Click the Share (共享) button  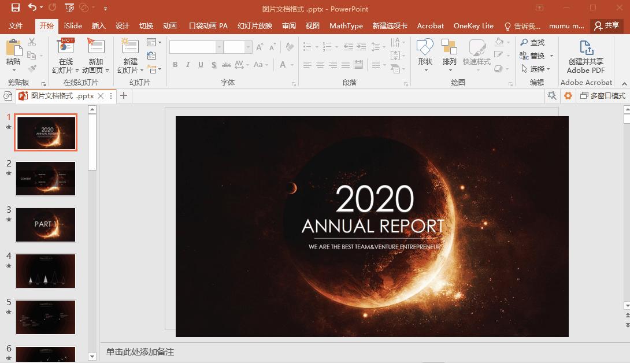pos(606,26)
